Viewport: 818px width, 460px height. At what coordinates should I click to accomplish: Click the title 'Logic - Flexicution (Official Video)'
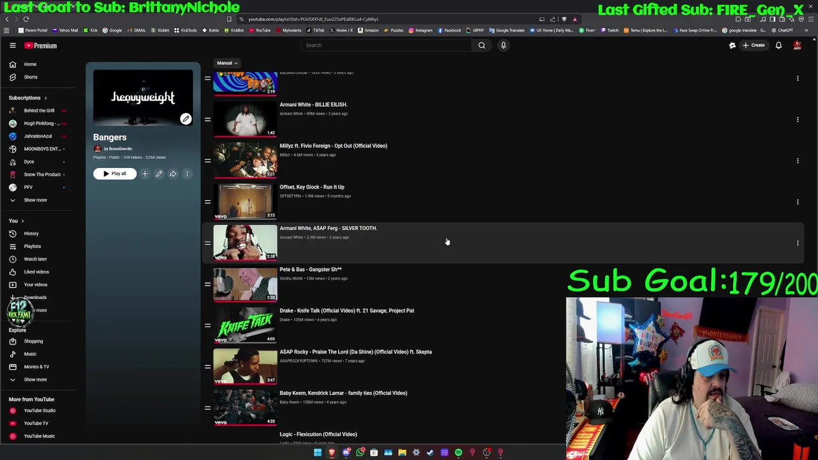pos(318,434)
